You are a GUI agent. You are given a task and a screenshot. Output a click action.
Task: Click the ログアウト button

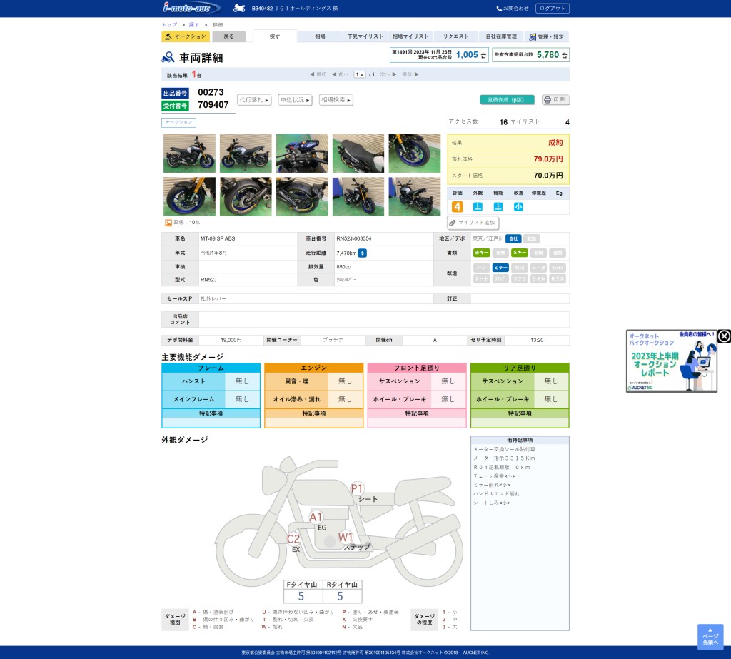tap(552, 9)
